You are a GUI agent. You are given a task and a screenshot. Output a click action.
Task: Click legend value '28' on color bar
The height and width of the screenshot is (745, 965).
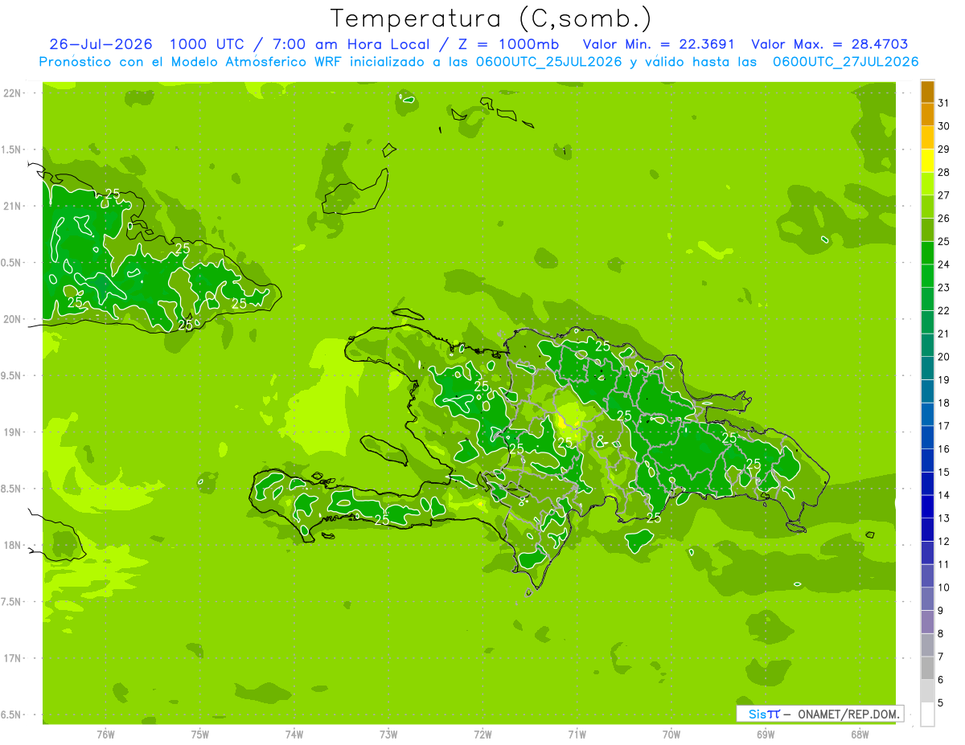click(943, 172)
